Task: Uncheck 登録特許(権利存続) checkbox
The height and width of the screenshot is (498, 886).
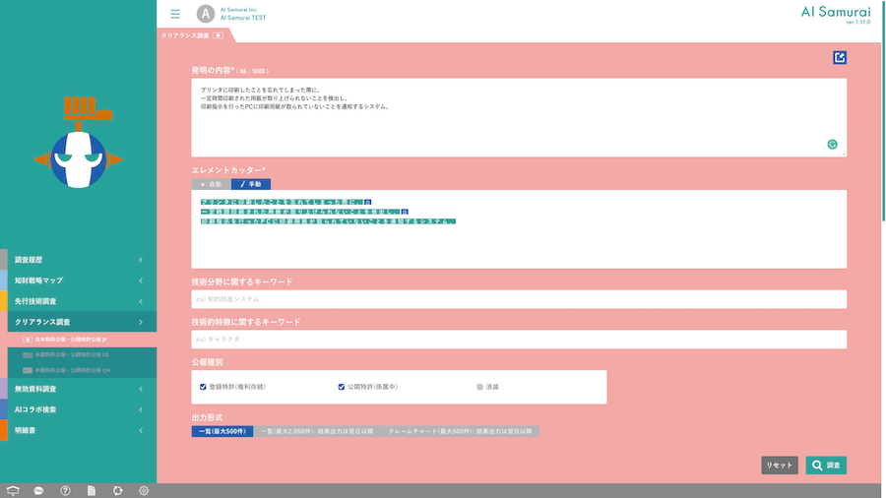Action: tap(203, 387)
